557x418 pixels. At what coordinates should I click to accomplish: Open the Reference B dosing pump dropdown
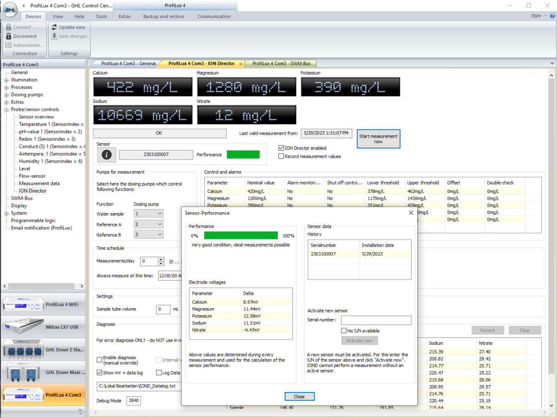click(149, 235)
